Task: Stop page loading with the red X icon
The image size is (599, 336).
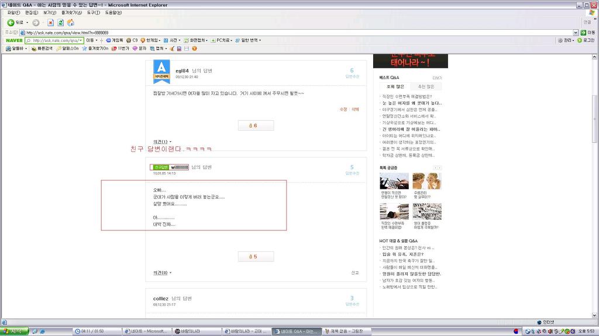Action: [50, 23]
